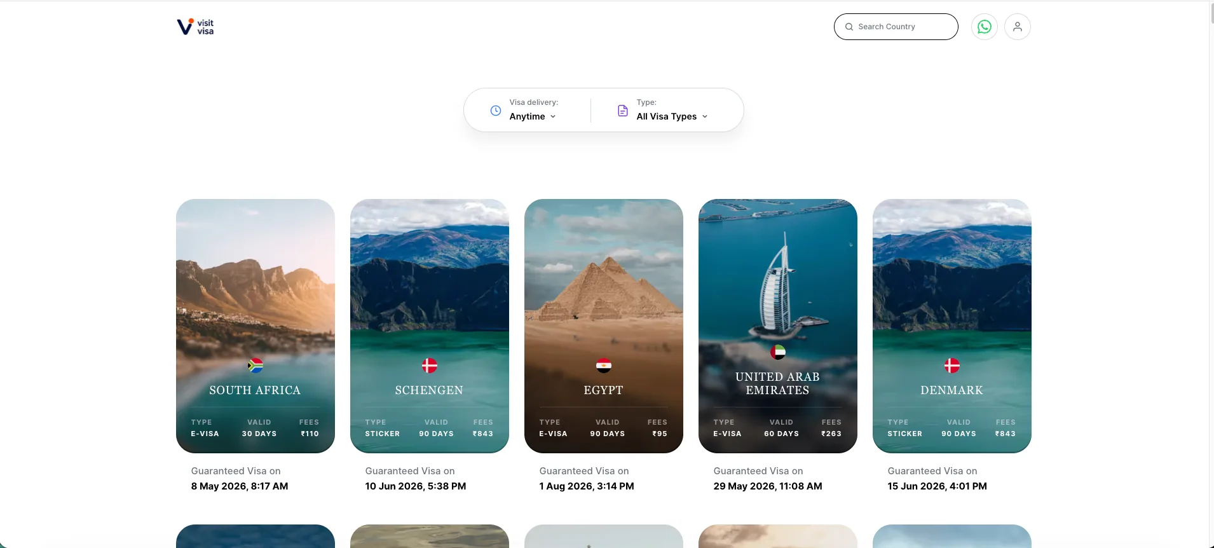Click the Search Country field
The image size is (1214, 548).
click(896, 27)
